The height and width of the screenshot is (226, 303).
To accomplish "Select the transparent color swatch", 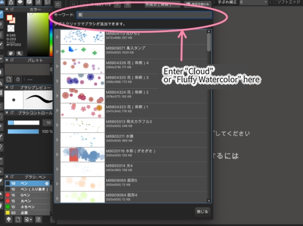I will pos(11,28).
